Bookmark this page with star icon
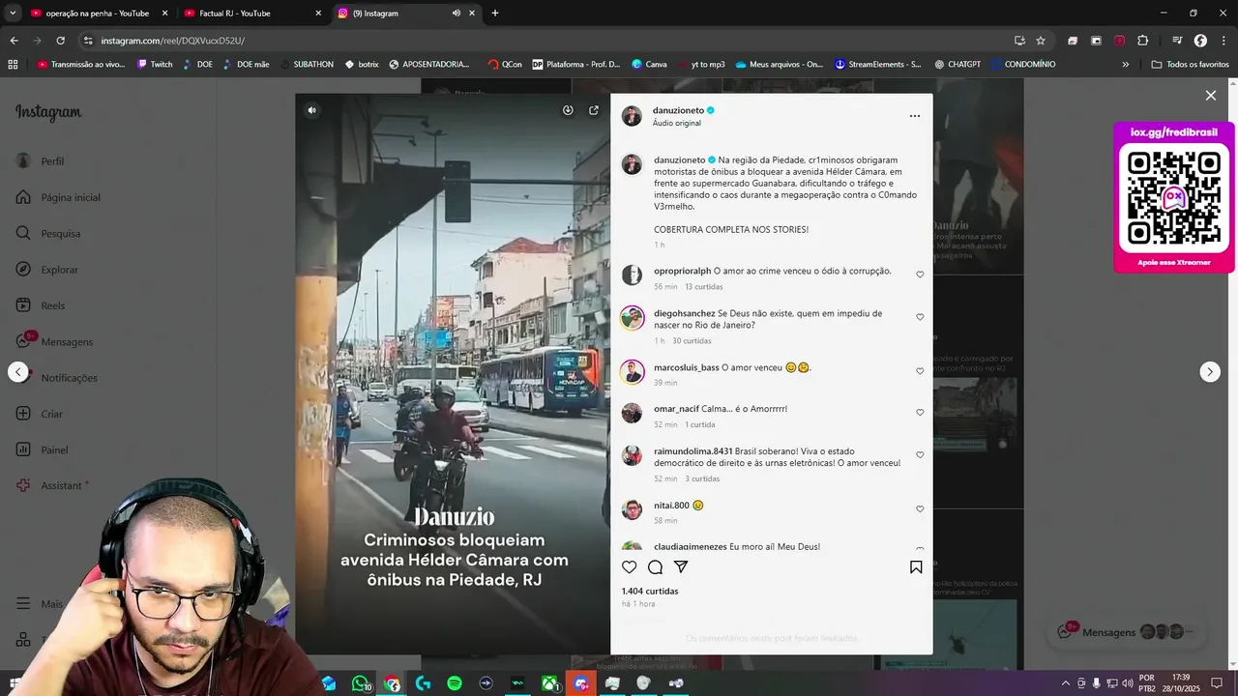This screenshot has height=696, width=1238. [x=1041, y=41]
